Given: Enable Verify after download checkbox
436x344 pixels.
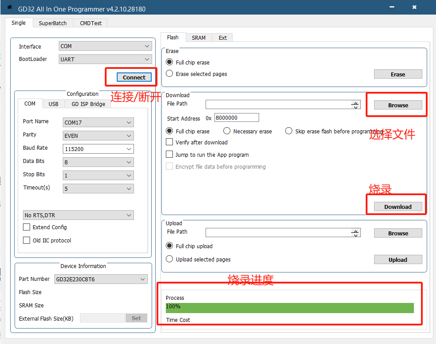Looking at the screenshot, I should click(x=169, y=142).
